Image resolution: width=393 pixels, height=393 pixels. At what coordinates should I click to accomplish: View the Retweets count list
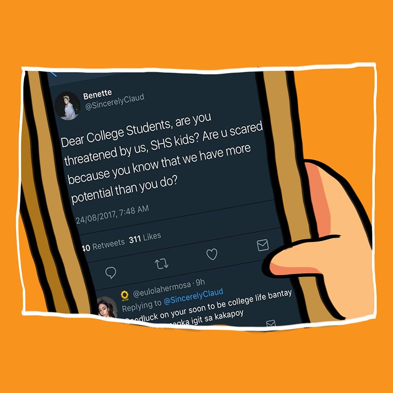pyautogui.click(x=103, y=245)
